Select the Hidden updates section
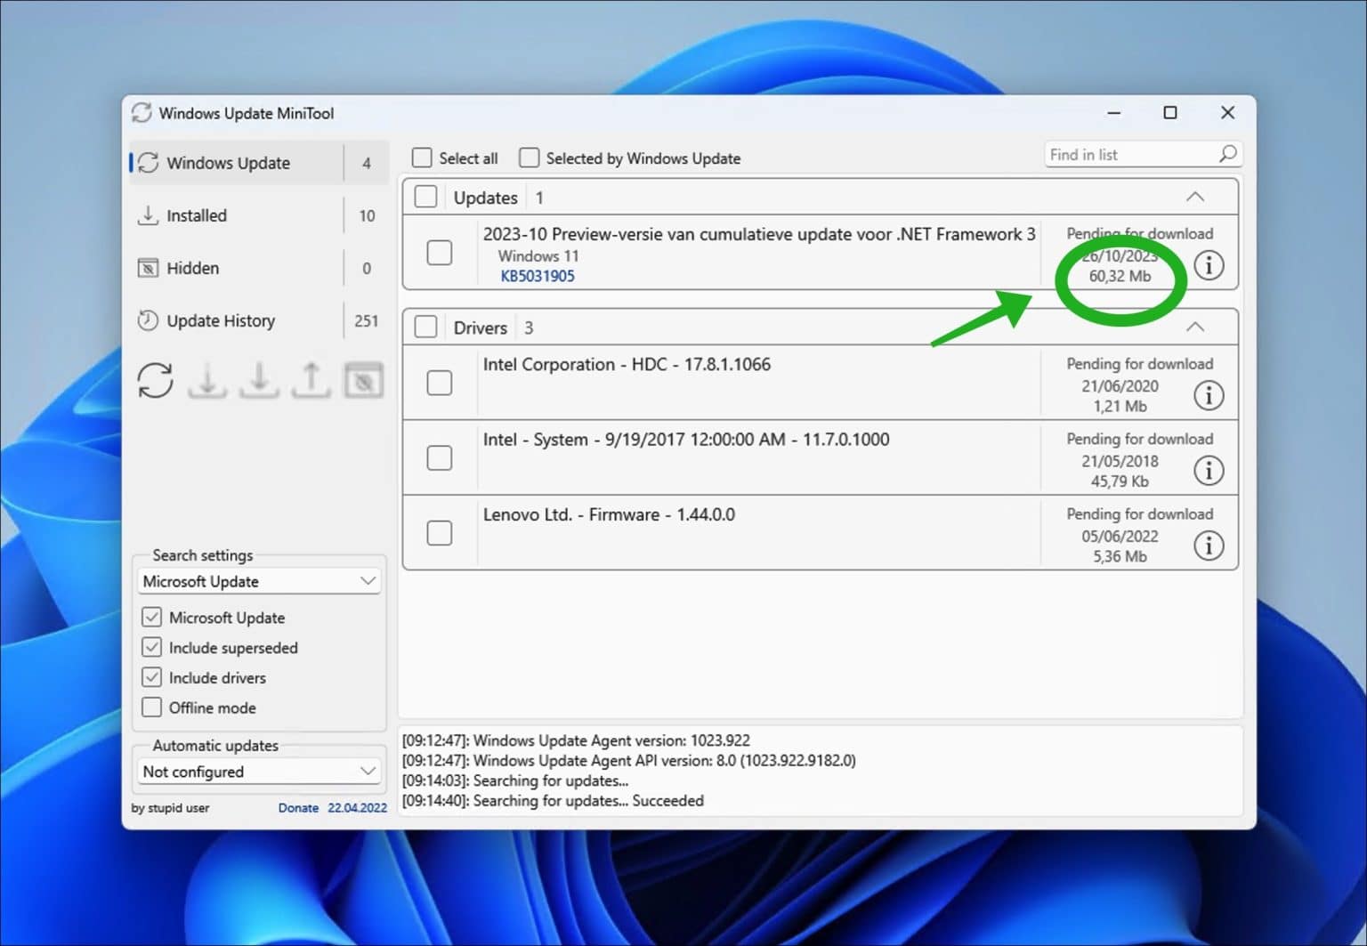The image size is (1367, 946). (191, 268)
